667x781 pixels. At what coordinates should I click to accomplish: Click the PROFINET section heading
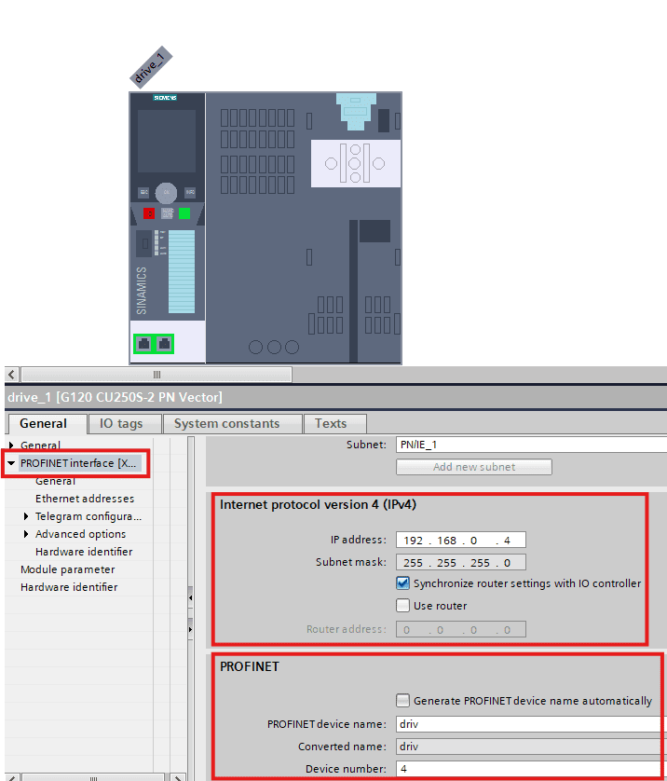(250, 666)
